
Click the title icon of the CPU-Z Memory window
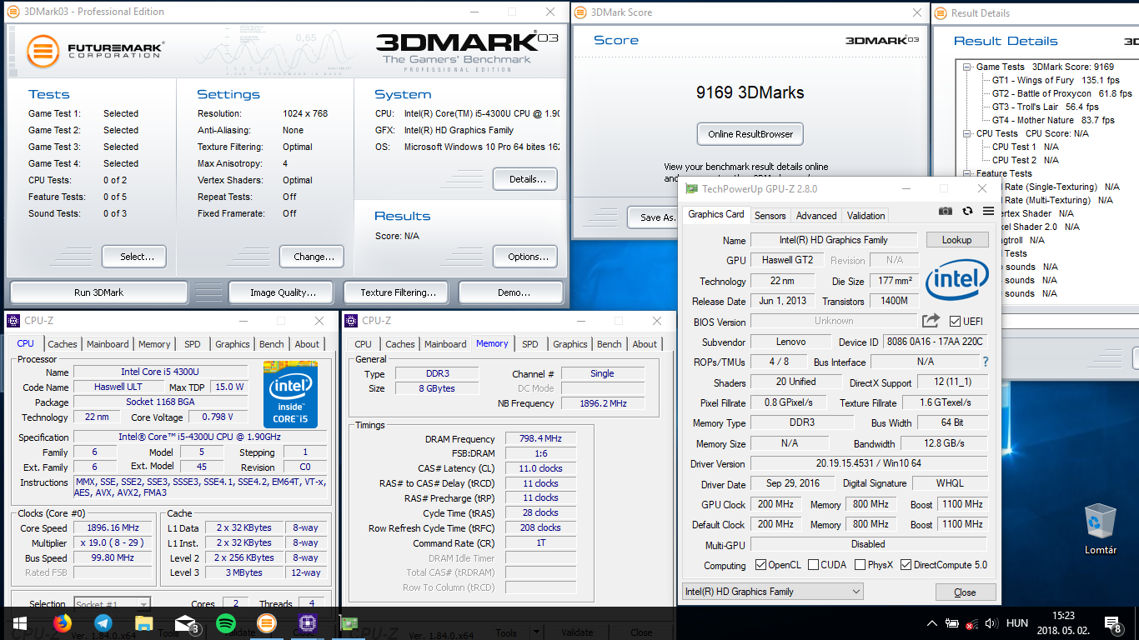(x=351, y=321)
